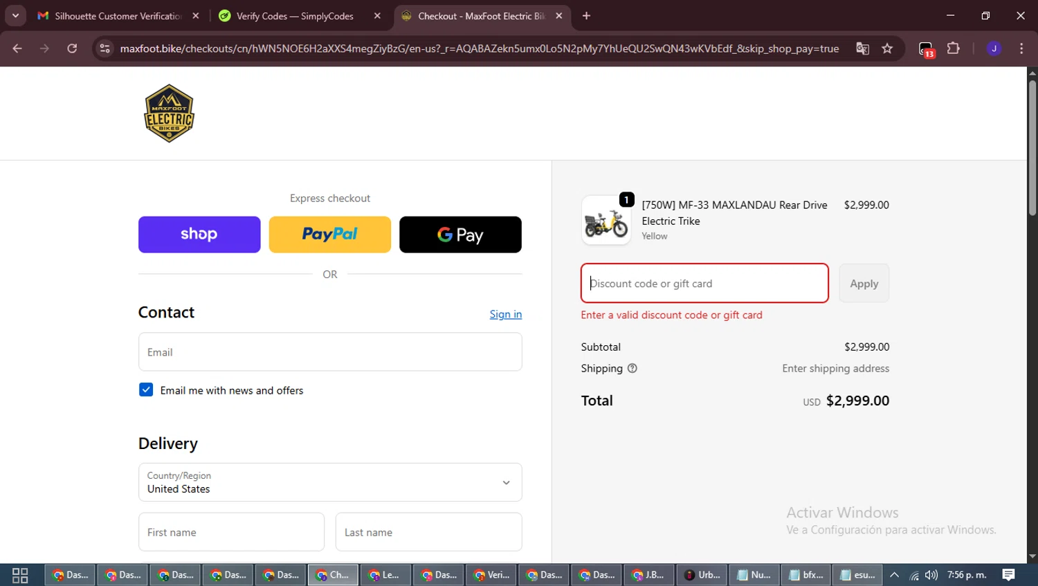Pay with the Google Pay button
Image resolution: width=1038 pixels, height=586 pixels.
coord(460,235)
